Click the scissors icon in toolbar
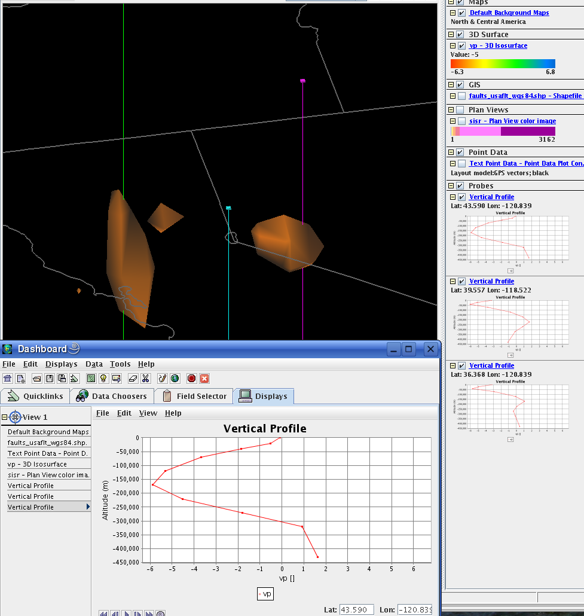This screenshot has width=584, height=616. click(x=145, y=378)
